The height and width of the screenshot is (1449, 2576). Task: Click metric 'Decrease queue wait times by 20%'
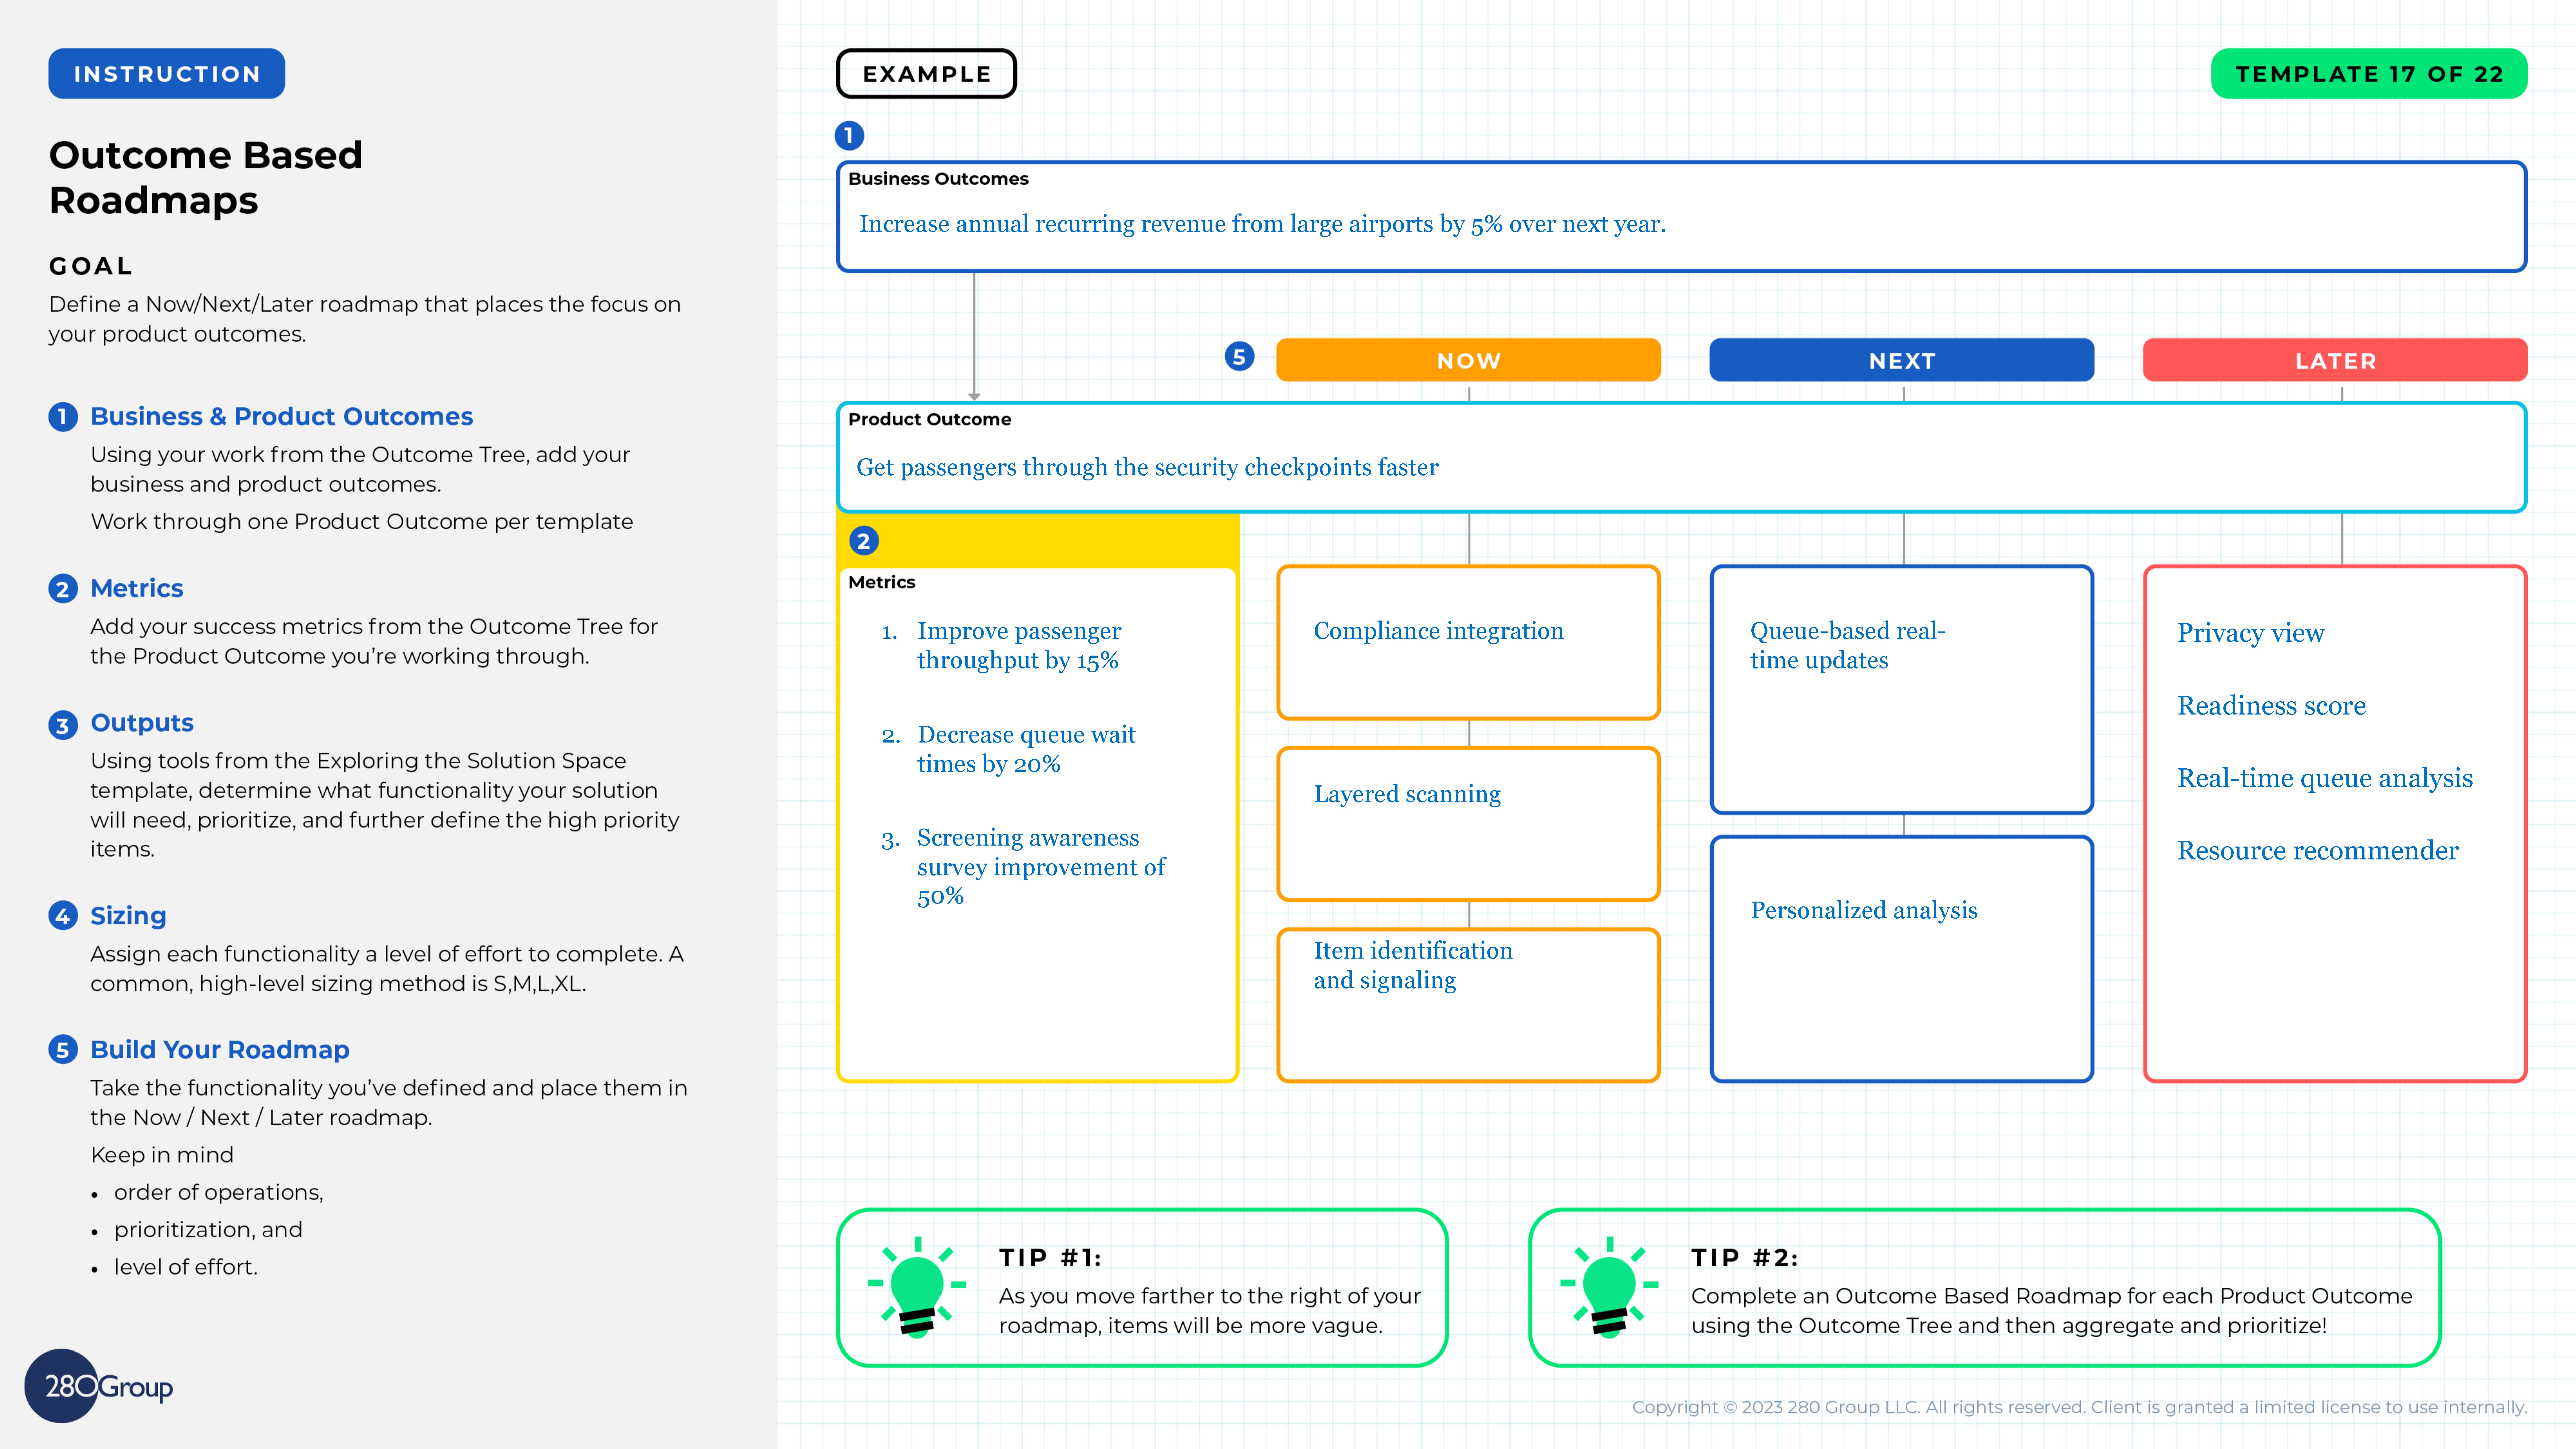[1026, 749]
